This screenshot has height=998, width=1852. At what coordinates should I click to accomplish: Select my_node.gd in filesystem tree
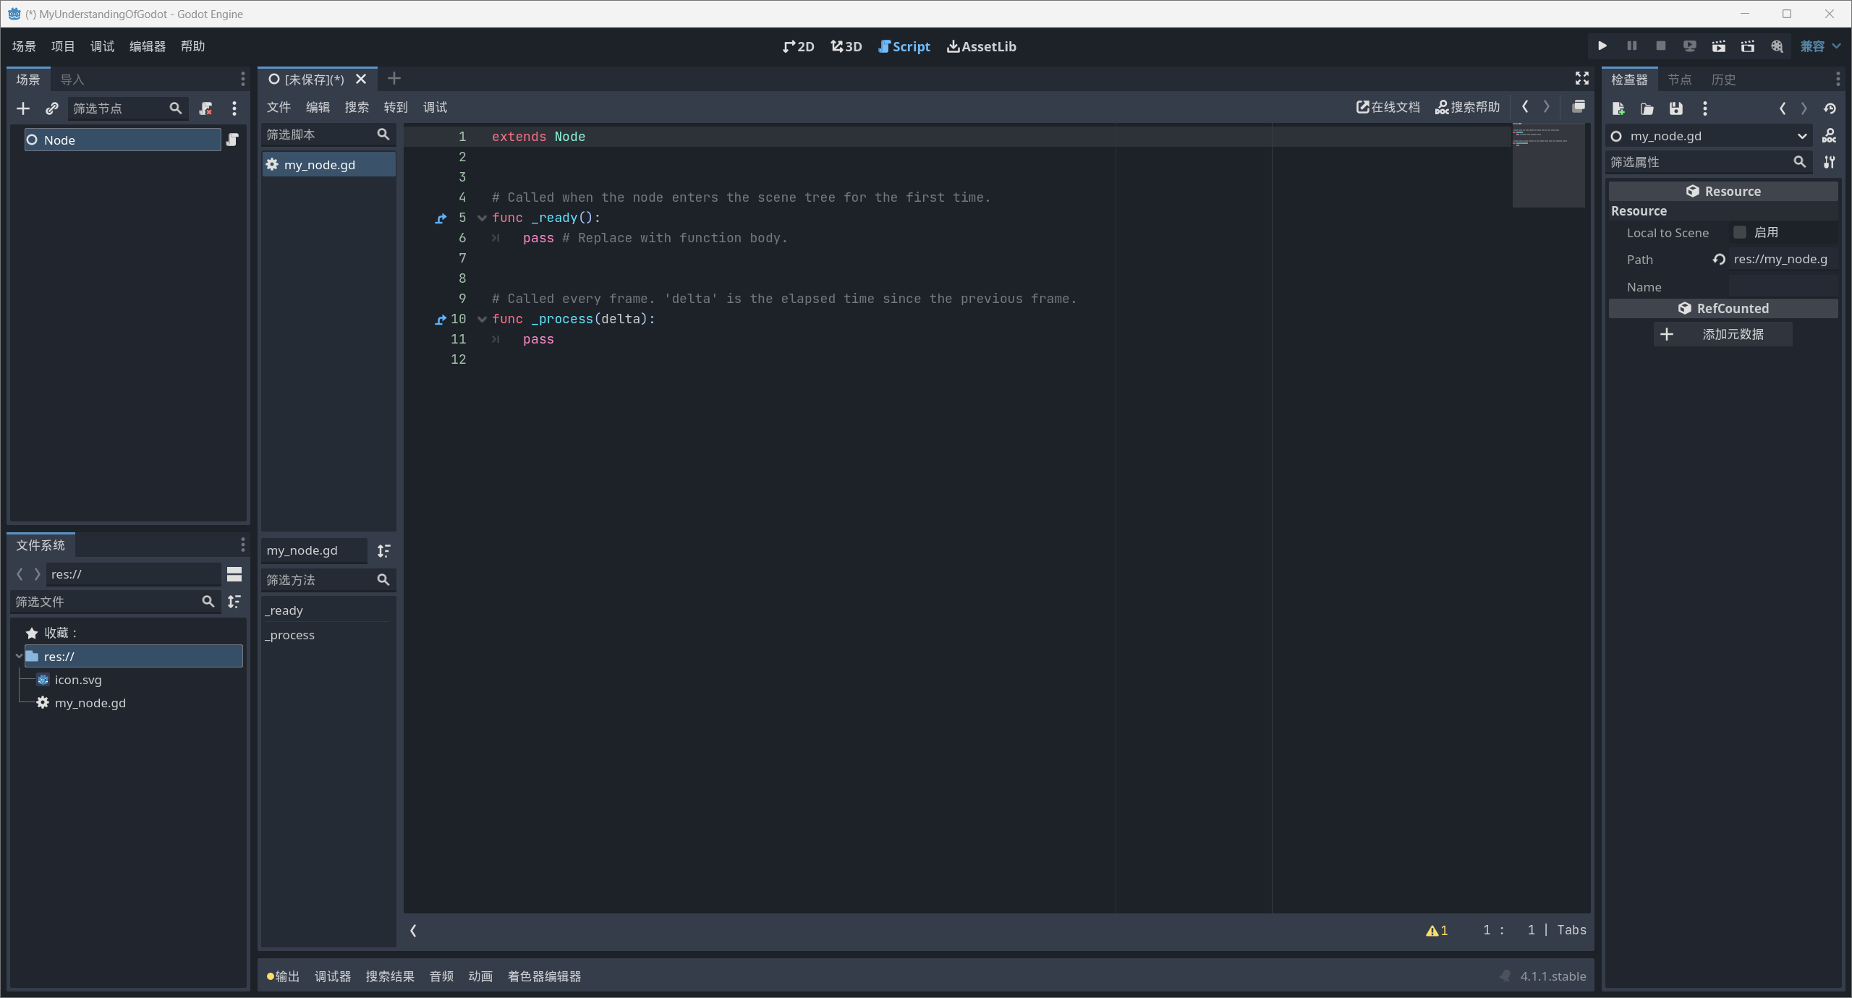pos(90,703)
